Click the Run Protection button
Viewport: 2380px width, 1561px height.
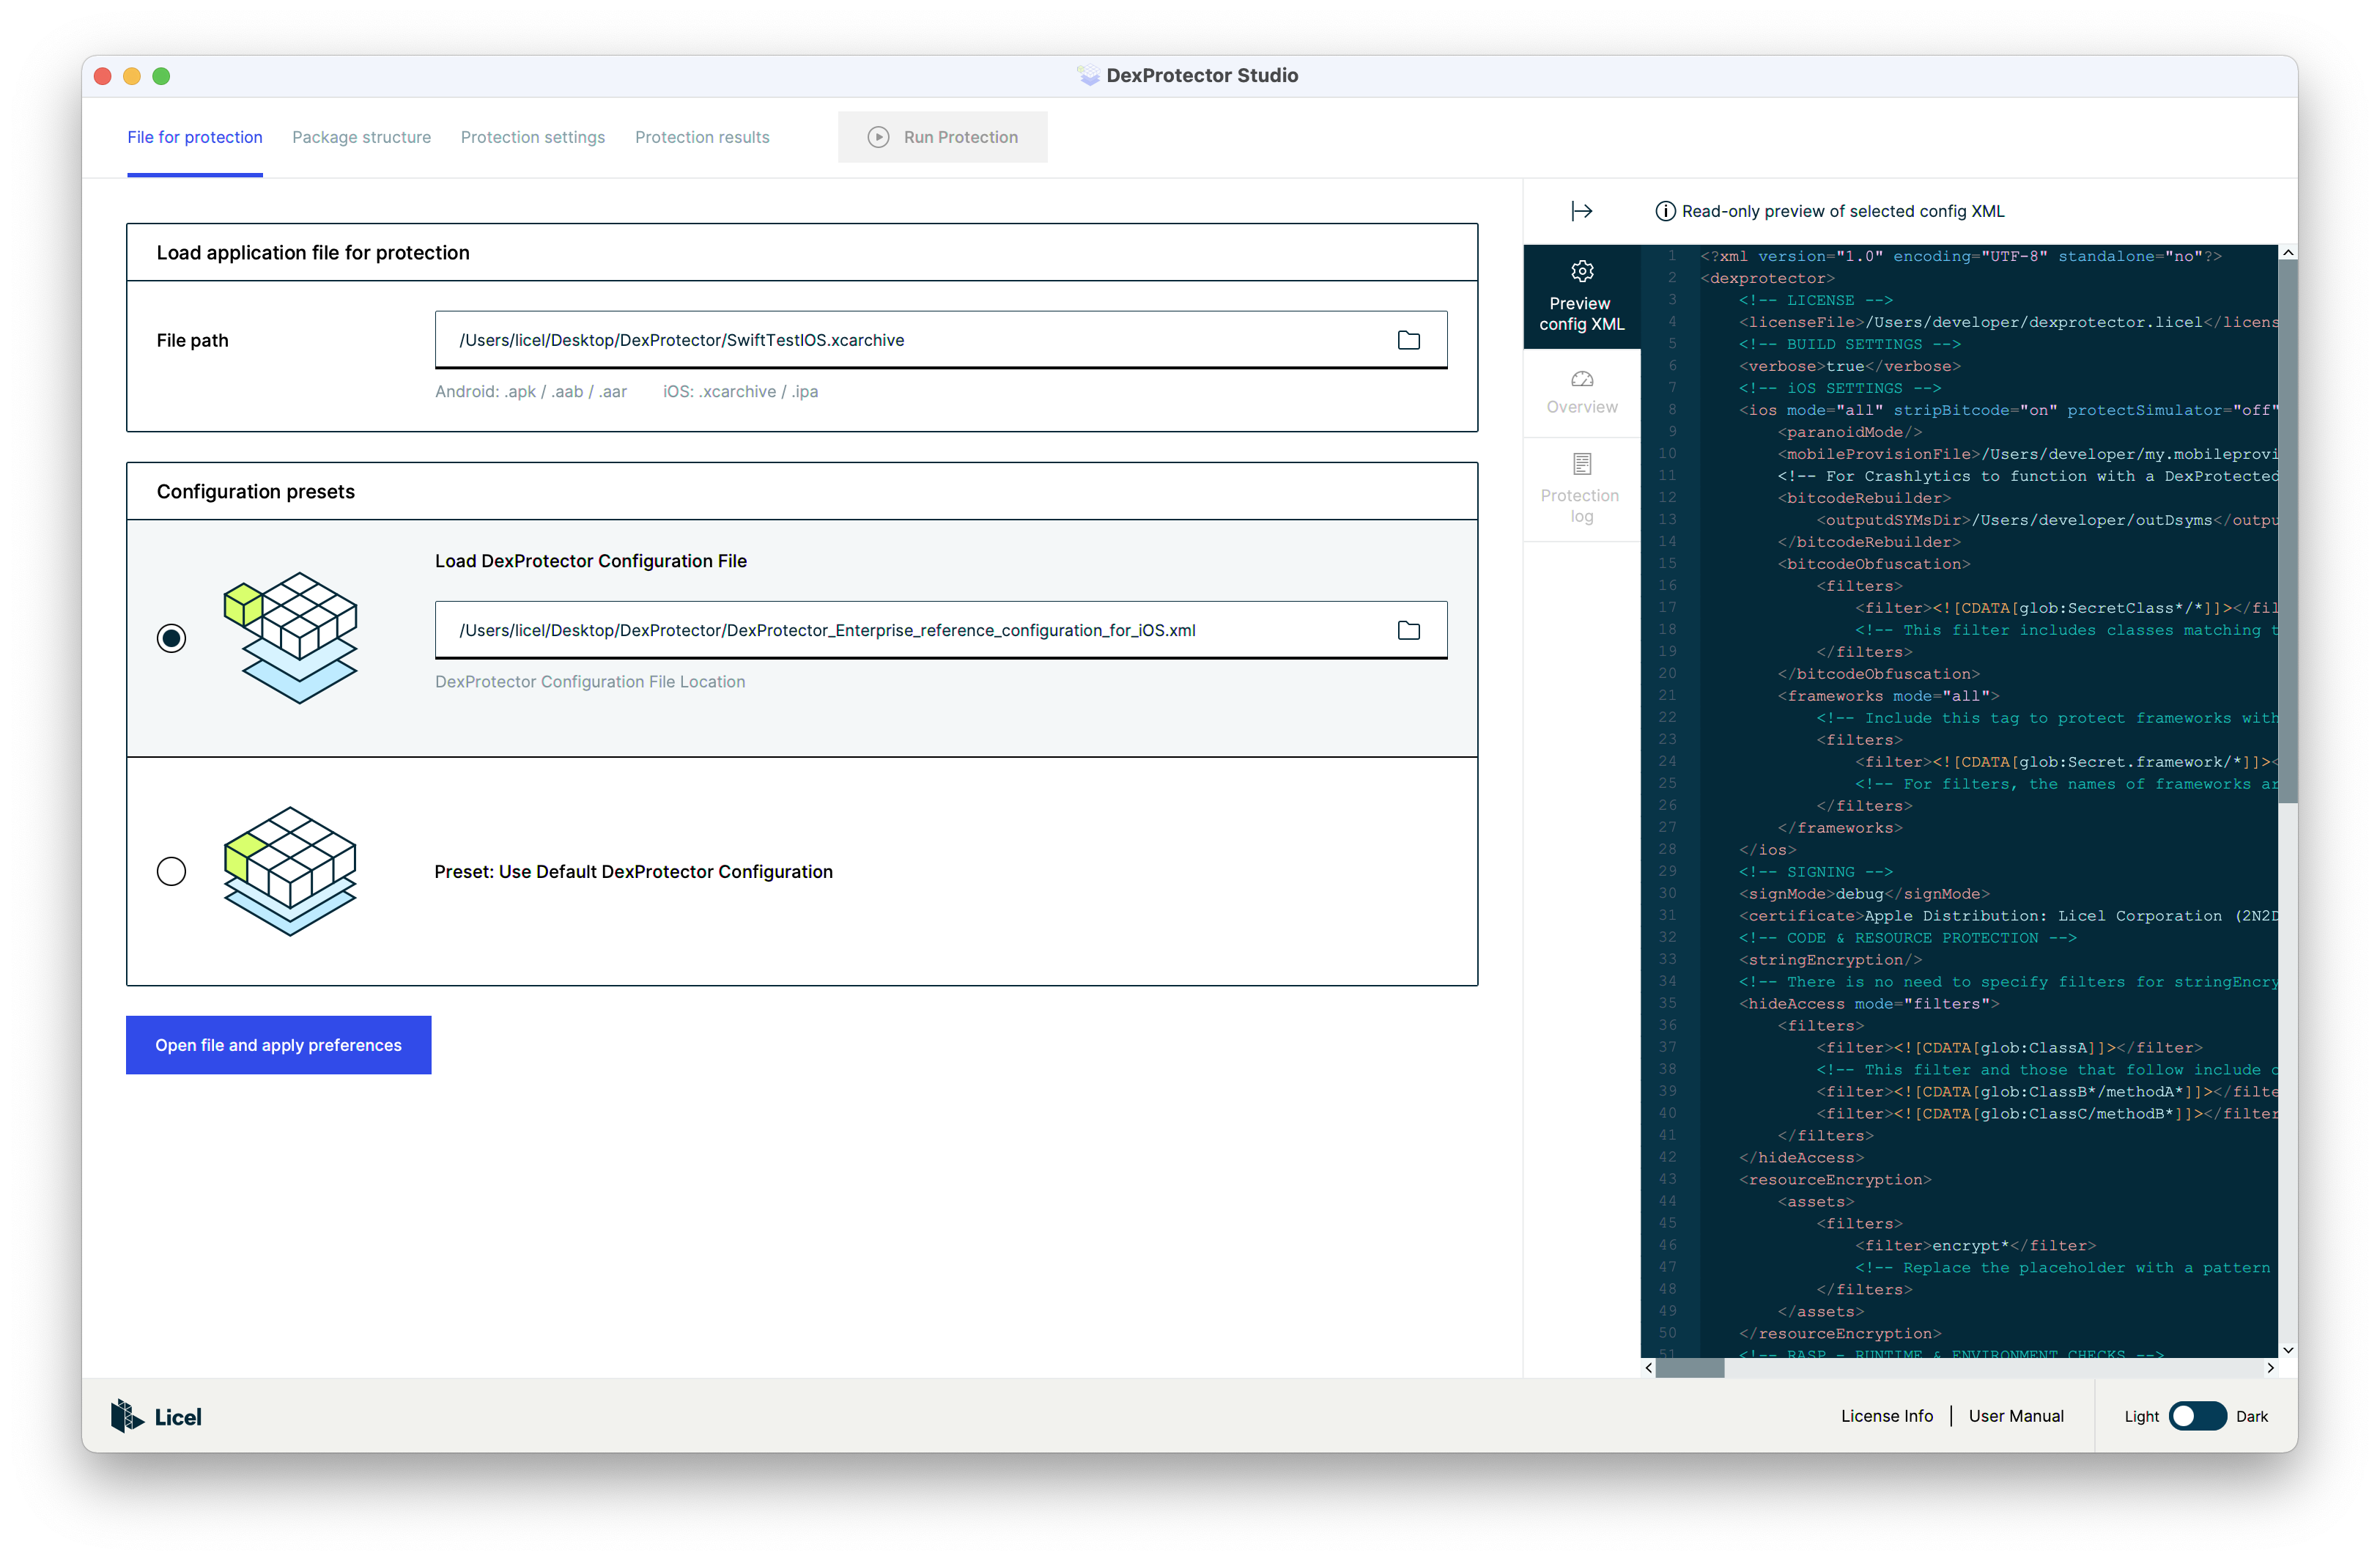(x=942, y=137)
